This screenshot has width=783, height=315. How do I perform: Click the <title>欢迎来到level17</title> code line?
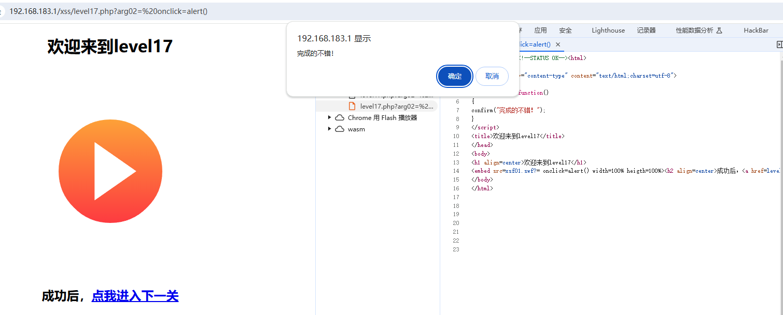518,136
